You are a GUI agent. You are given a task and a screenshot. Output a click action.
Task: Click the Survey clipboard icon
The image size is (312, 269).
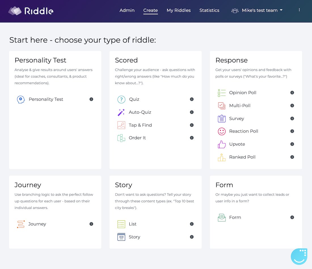(222, 119)
